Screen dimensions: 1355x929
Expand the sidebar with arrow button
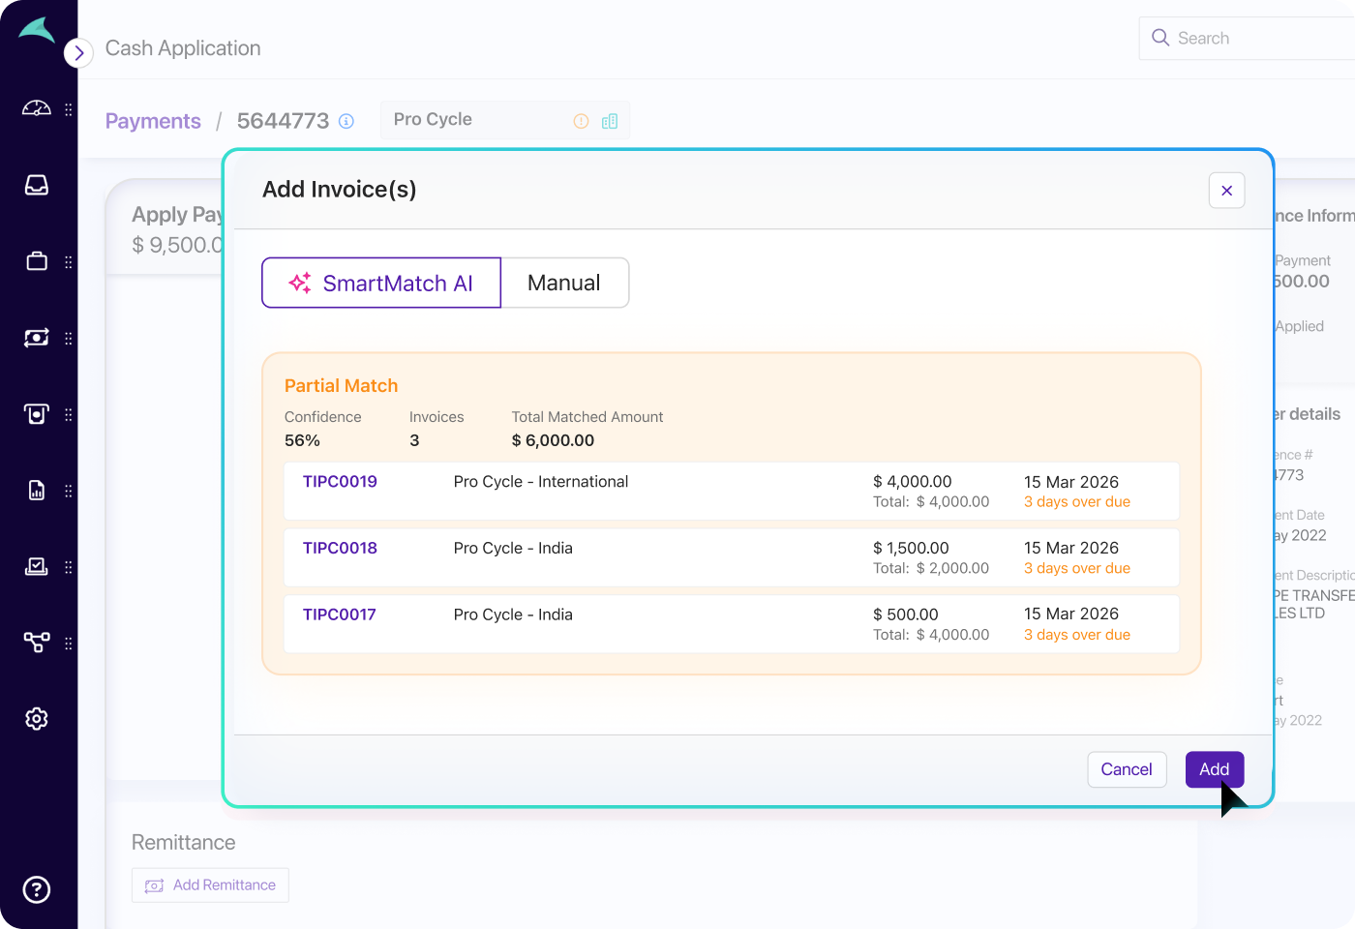[x=78, y=52]
